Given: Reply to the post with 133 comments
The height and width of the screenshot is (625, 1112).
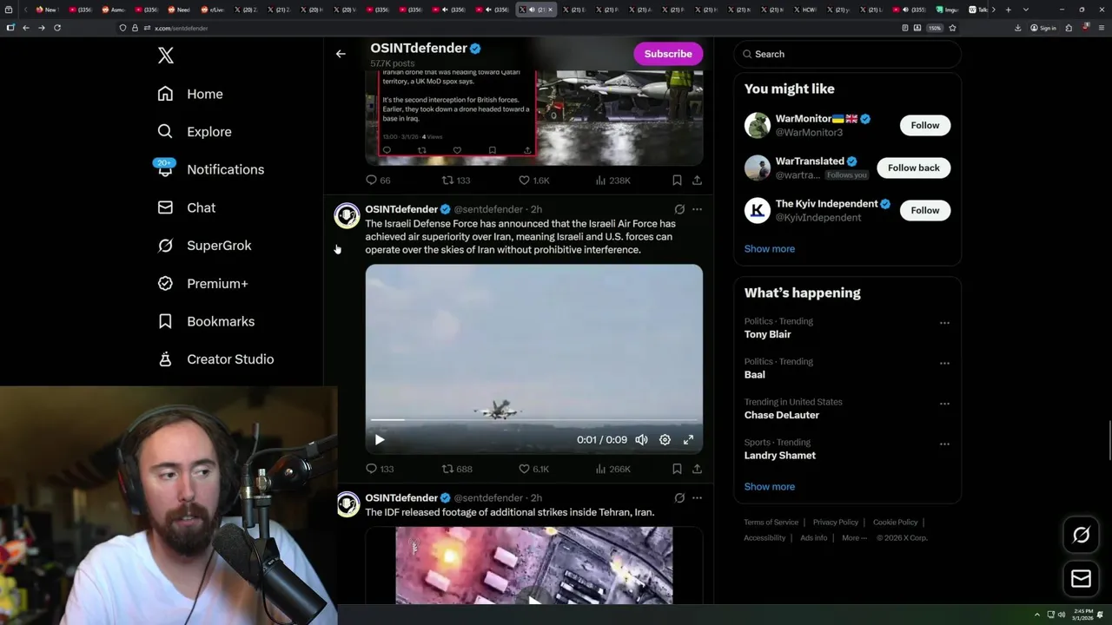Looking at the screenshot, I should 380,469.
